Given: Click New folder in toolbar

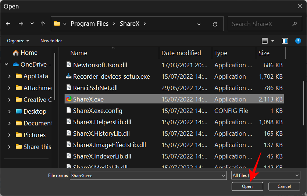Looking at the screenshot, I should (51, 41).
